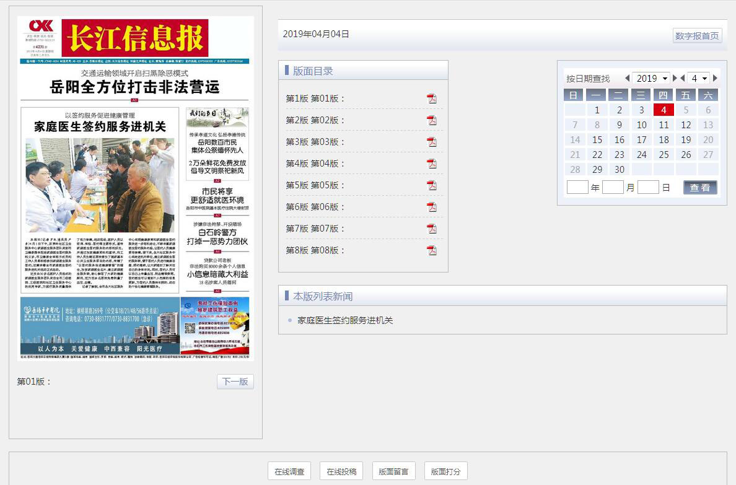Click the year (年) input field
This screenshot has height=485, width=736.
click(577, 188)
